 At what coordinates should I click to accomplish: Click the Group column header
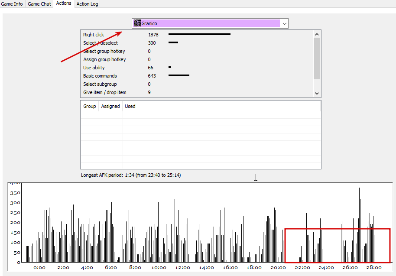coord(90,106)
